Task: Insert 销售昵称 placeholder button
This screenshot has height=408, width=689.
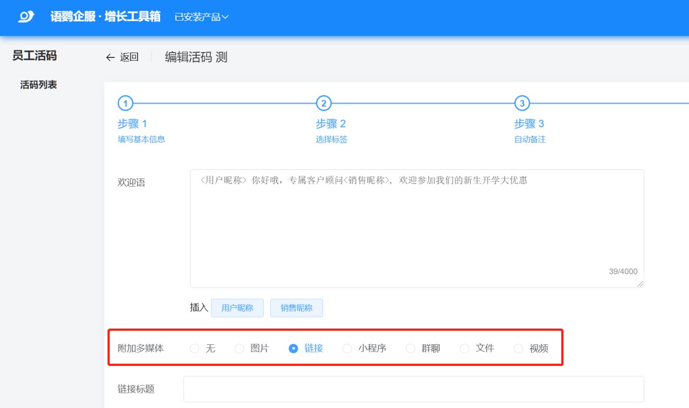Action: [x=297, y=308]
